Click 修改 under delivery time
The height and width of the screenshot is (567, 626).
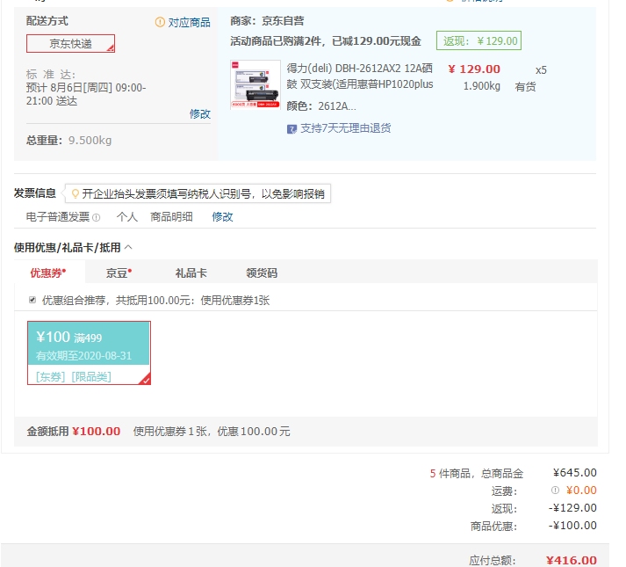tap(200, 114)
